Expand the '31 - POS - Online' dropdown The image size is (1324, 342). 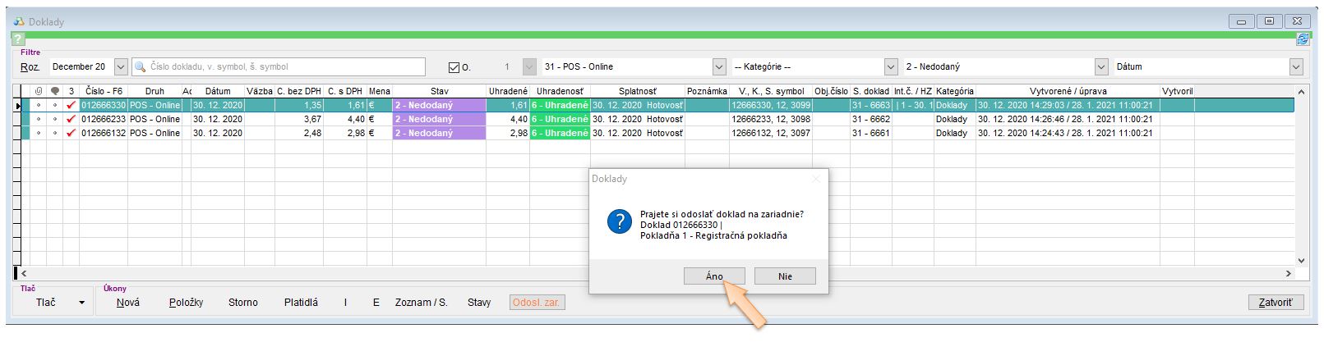point(719,67)
